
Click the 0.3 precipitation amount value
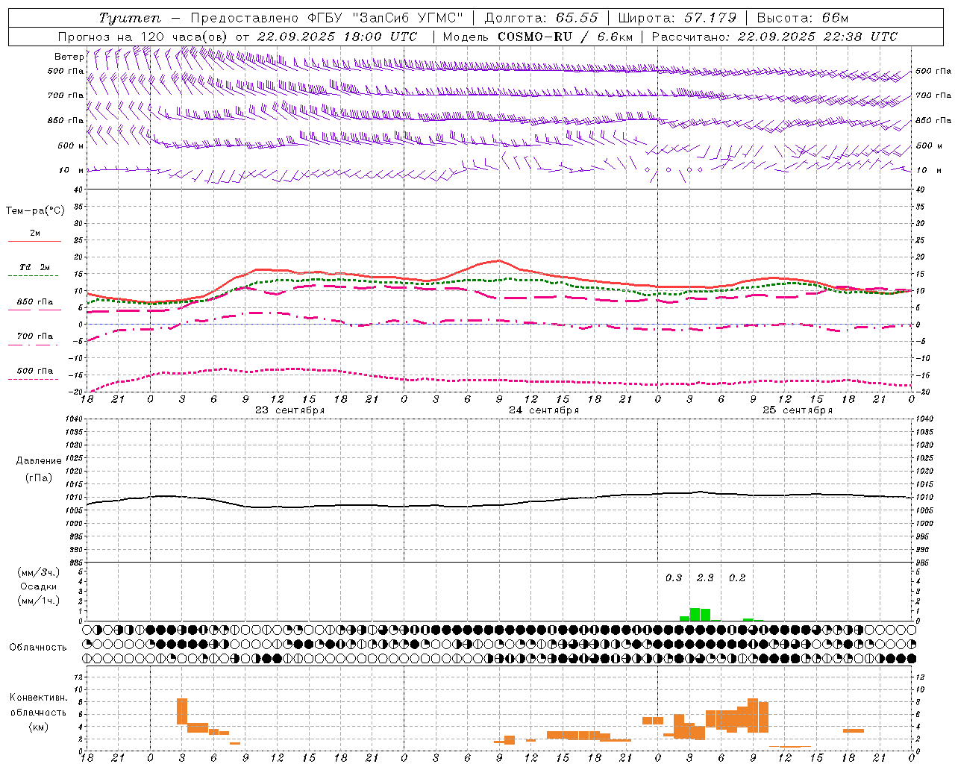pos(674,577)
